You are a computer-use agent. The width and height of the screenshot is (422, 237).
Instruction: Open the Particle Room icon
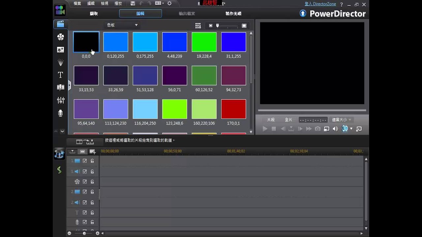click(61, 63)
